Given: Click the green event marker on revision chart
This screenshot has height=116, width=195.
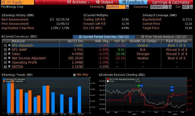Looking at the screenshot, I should tap(139, 86).
